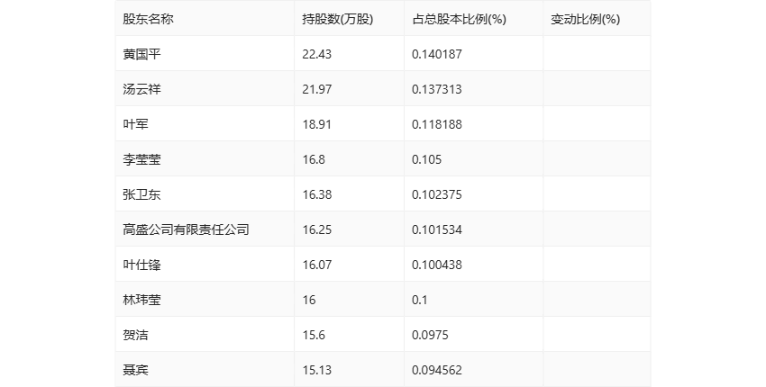The image size is (766, 387).
Task: Select share count 16.38
Action: pyautogui.click(x=316, y=194)
